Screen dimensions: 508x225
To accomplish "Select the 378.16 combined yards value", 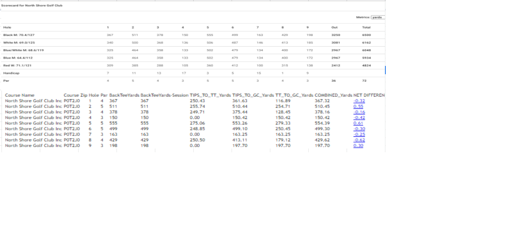I will [x=322, y=112].
